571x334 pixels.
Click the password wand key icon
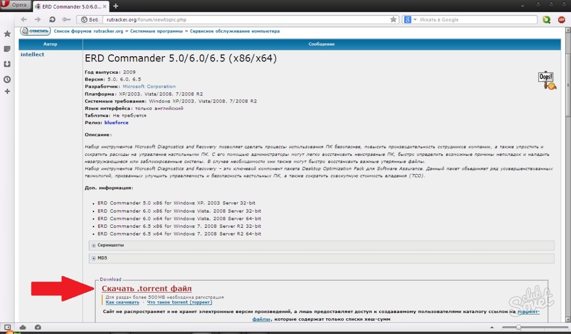66,20
